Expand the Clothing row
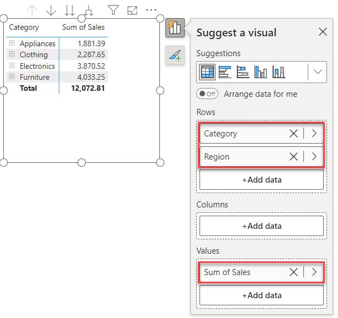 (12, 54)
